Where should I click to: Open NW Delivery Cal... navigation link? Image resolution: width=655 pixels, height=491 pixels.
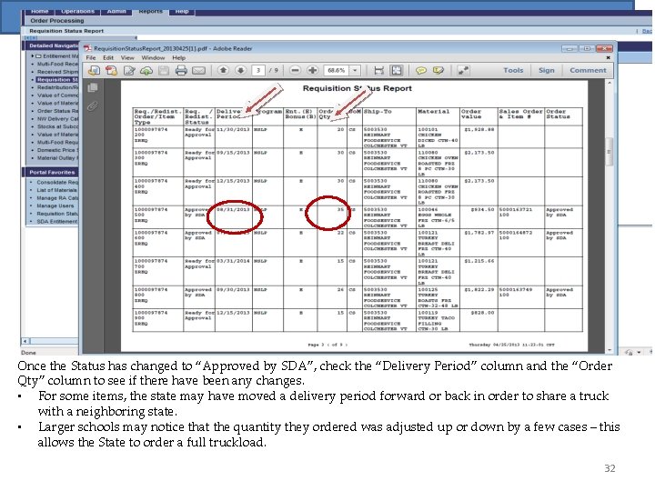(x=57, y=119)
